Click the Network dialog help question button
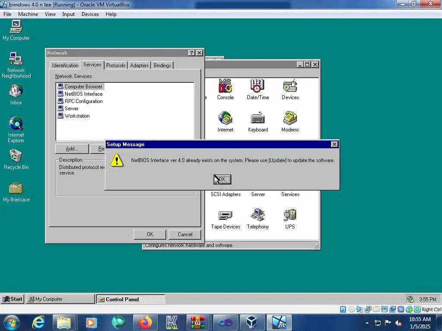 click(x=191, y=53)
